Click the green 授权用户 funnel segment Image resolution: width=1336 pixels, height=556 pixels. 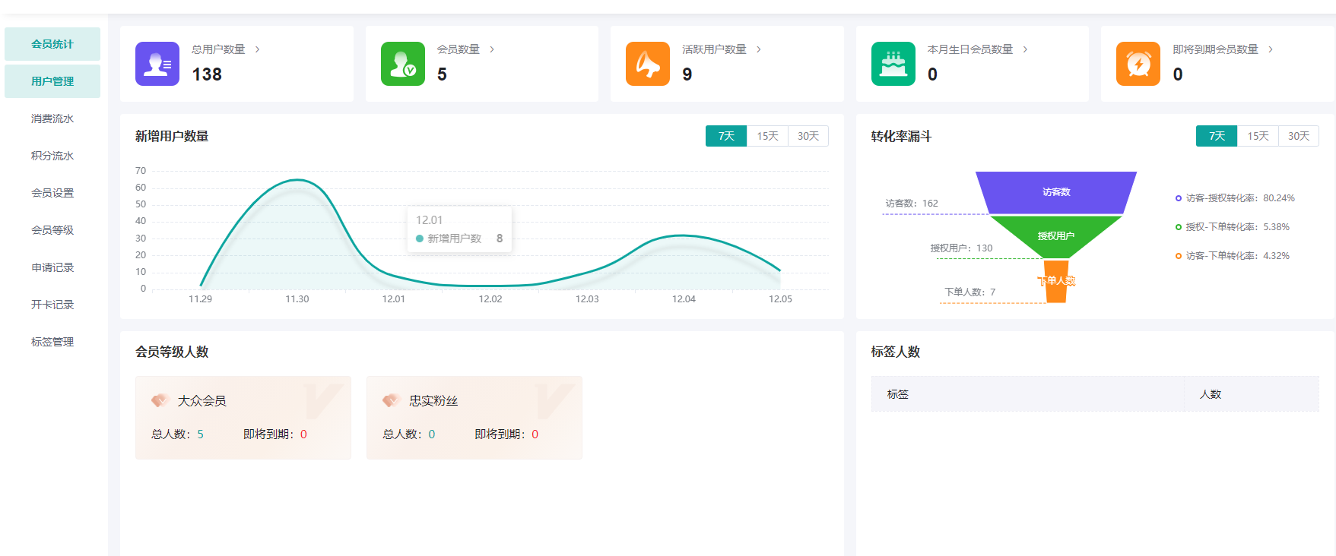coord(1056,235)
